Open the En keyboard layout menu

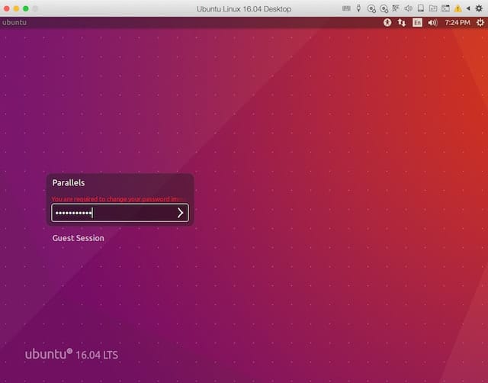tap(417, 23)
